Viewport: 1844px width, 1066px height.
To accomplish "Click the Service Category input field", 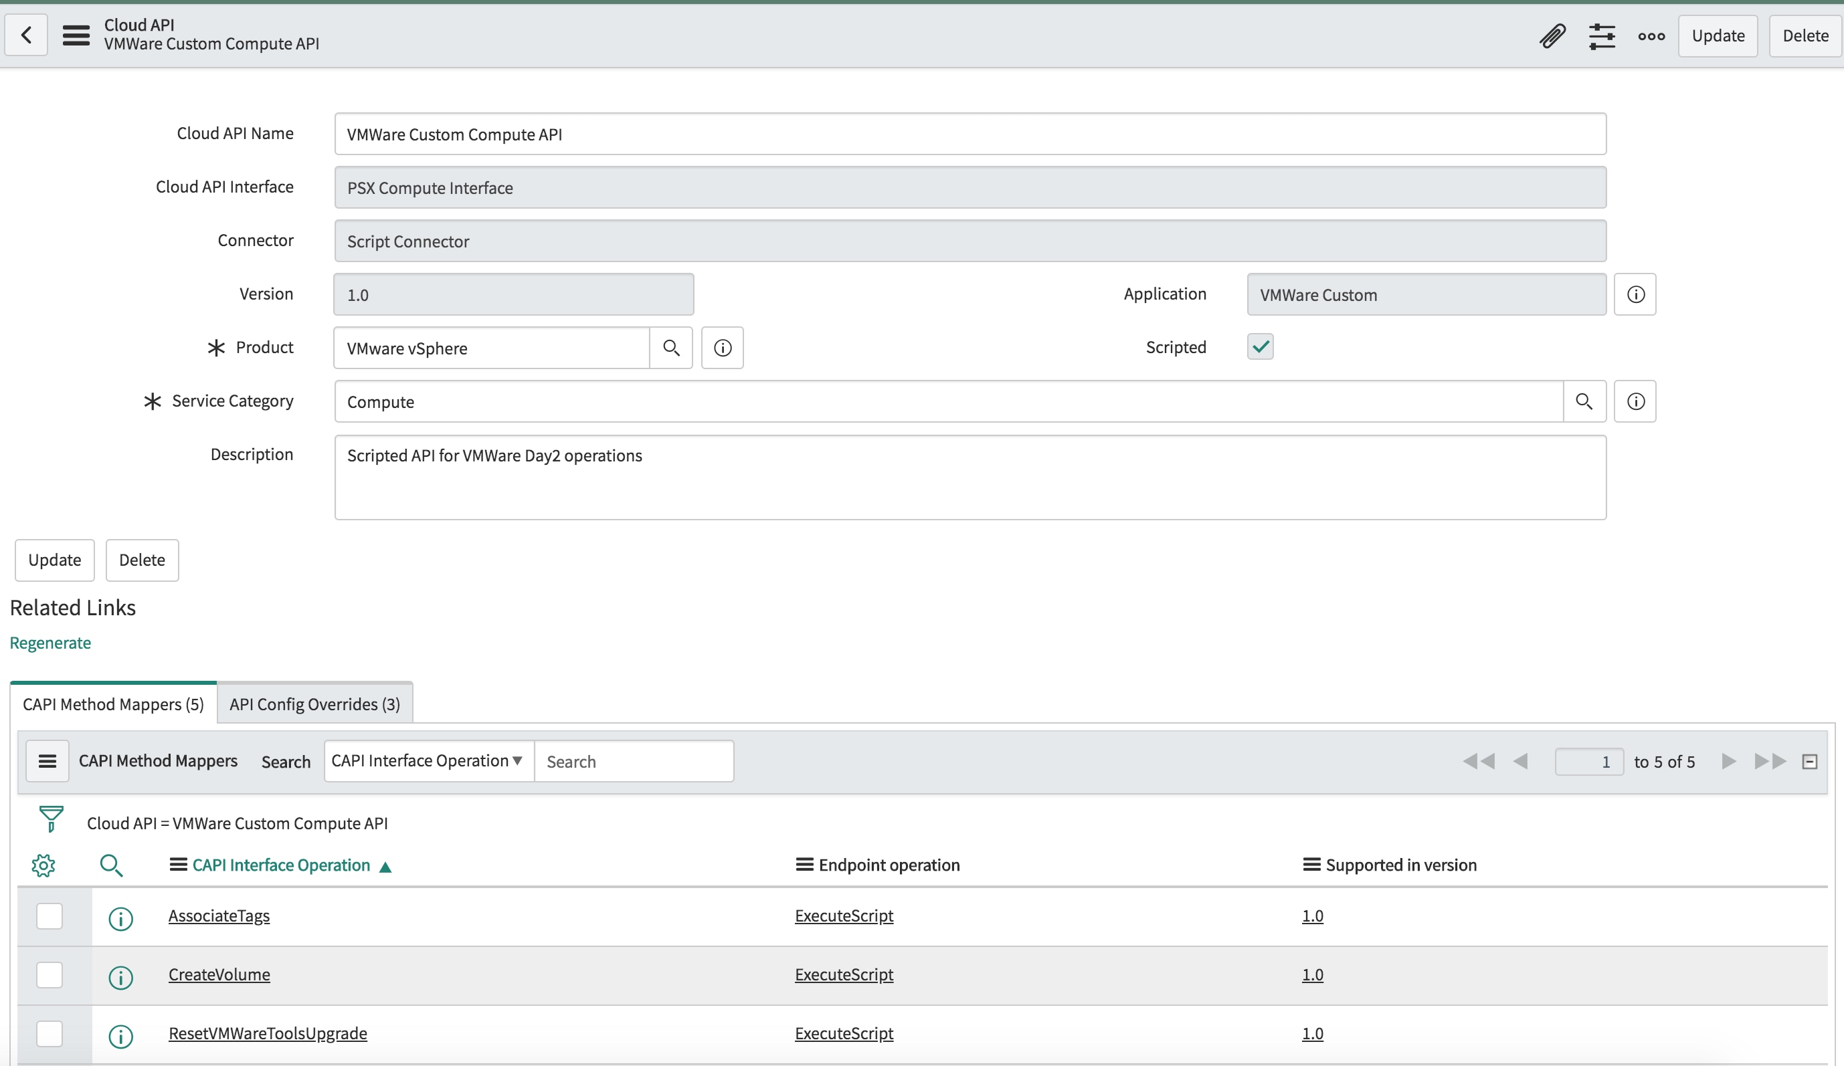I will (948, 401).
